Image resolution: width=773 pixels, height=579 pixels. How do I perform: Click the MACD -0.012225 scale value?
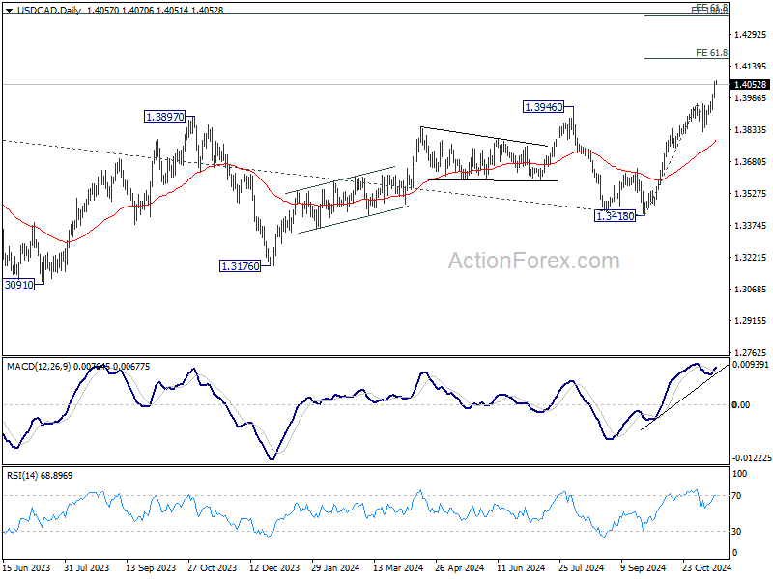coord(752,457)
